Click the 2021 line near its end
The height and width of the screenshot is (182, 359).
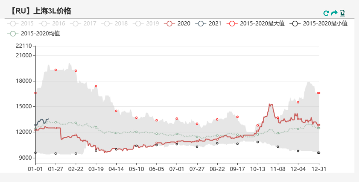(48, 119)
